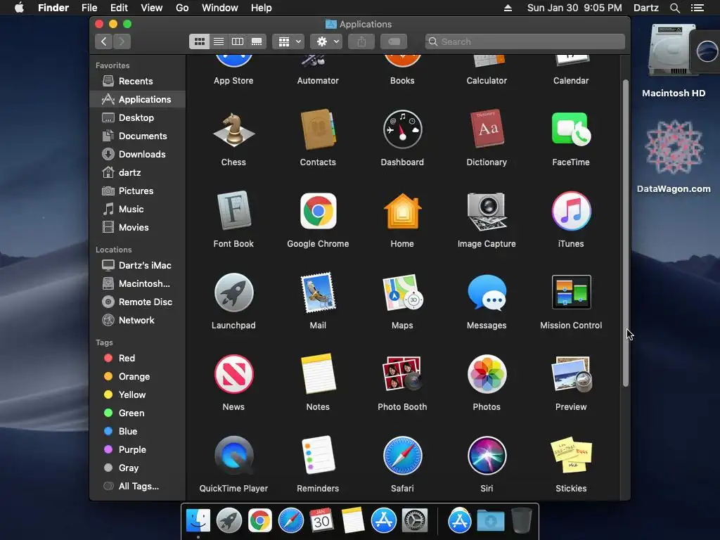Open Downloads in the sidebar
Image resolution: width=720 pixels, height=540 pixels.
pos(138,154)
